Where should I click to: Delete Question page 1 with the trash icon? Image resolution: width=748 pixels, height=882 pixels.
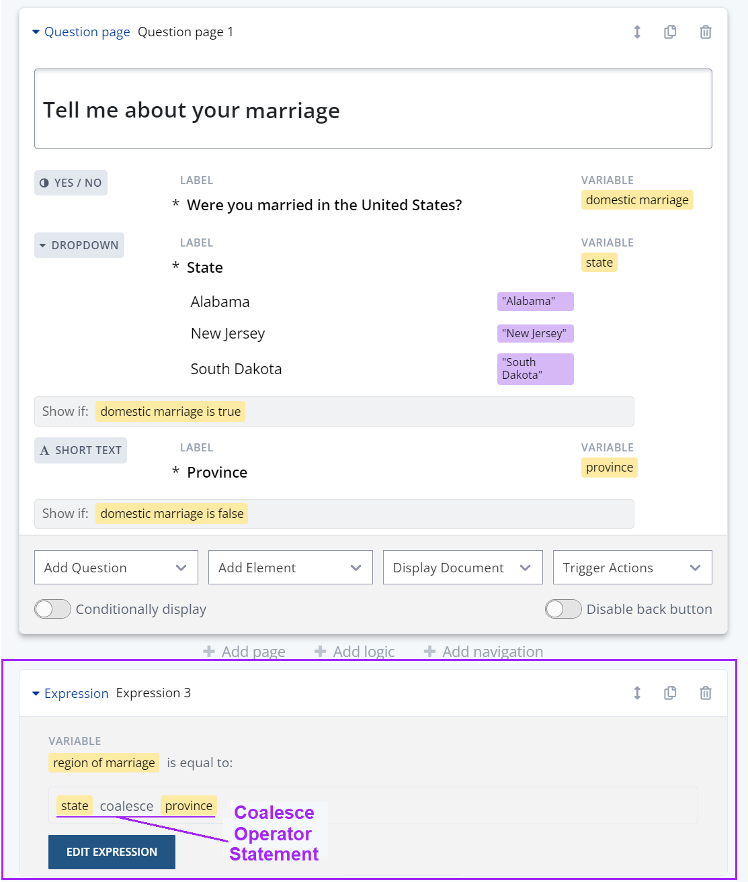coord(706,32)
